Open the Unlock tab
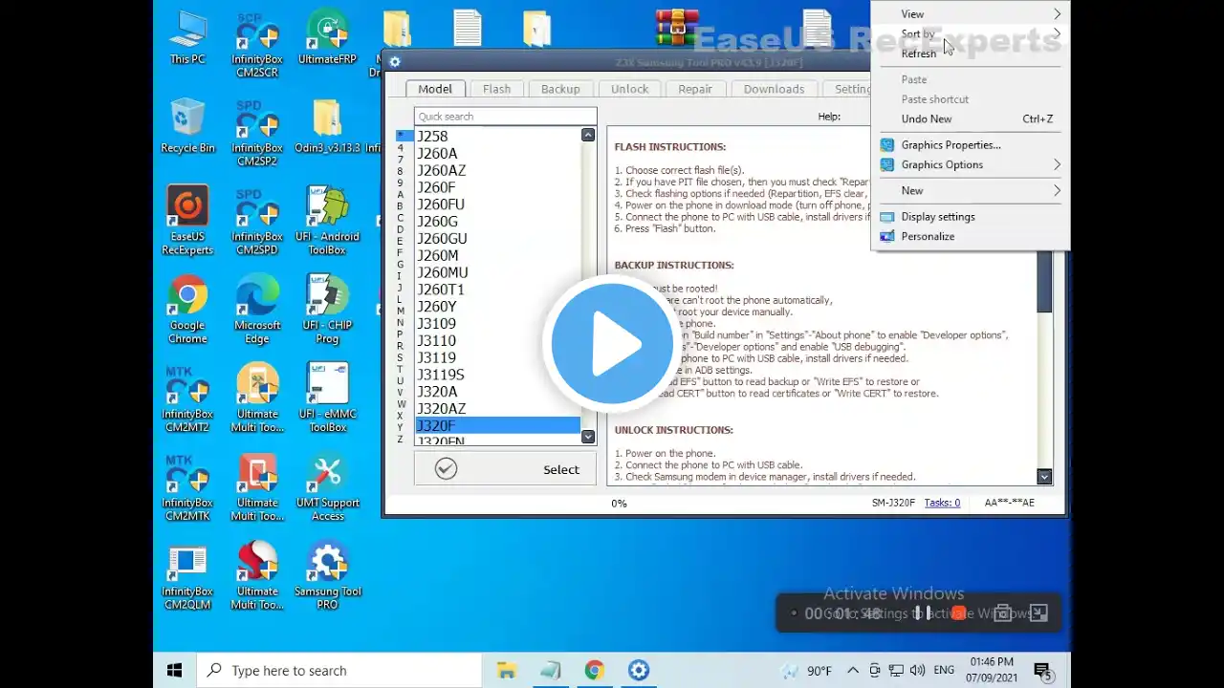Viewport: 1224px width, 688px height. [629, 89]
